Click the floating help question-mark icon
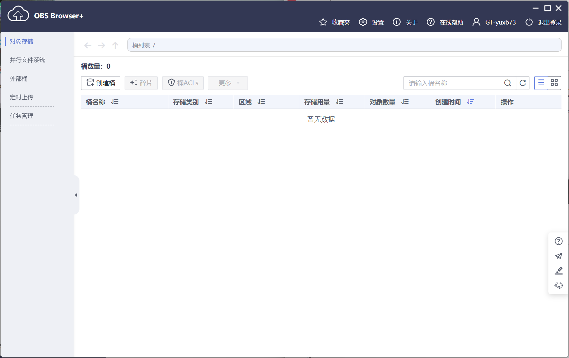Image resolution: width=569 pixels, height=358 pixels. pos(559,241)
